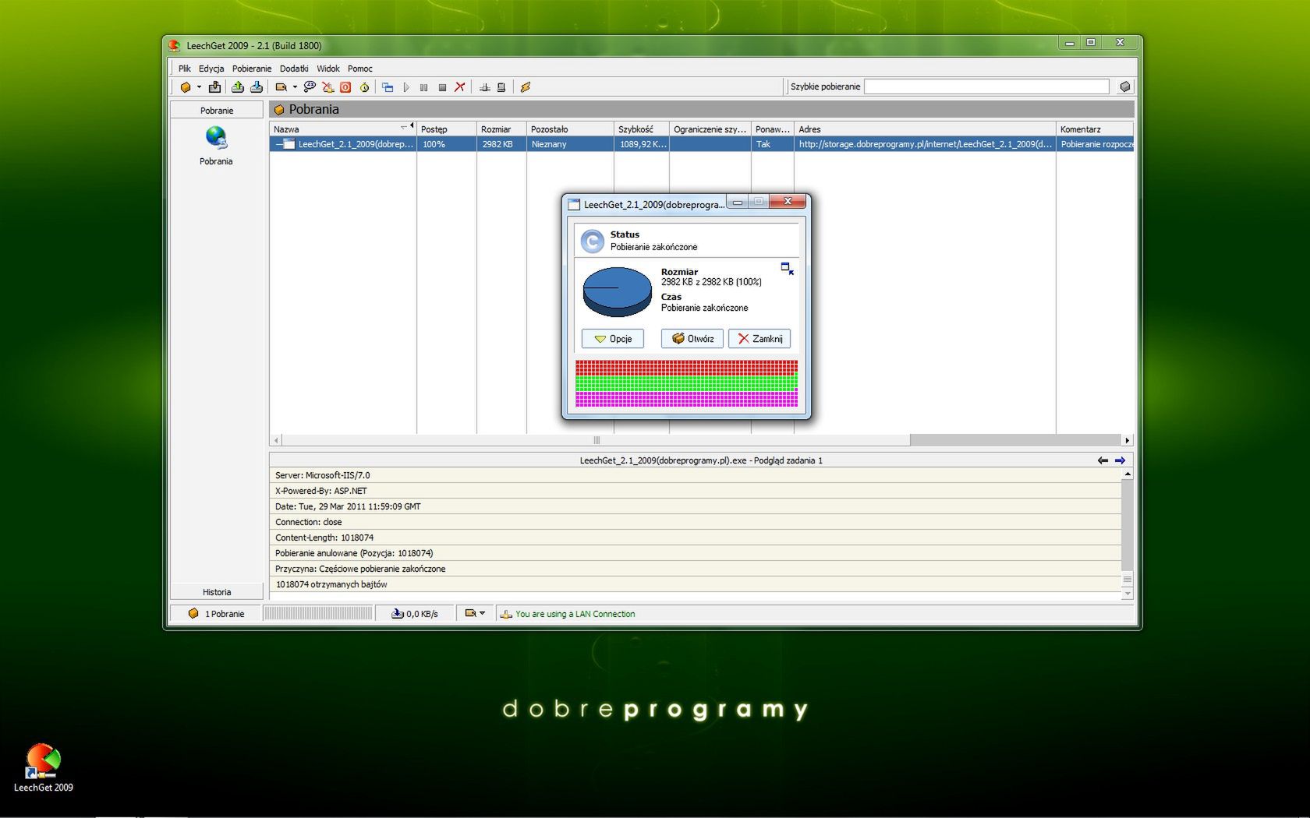Click the 0,0 KB/s status bar speed indicator
This screenshot has width=1310, height=818.
(x=415, y=614)
